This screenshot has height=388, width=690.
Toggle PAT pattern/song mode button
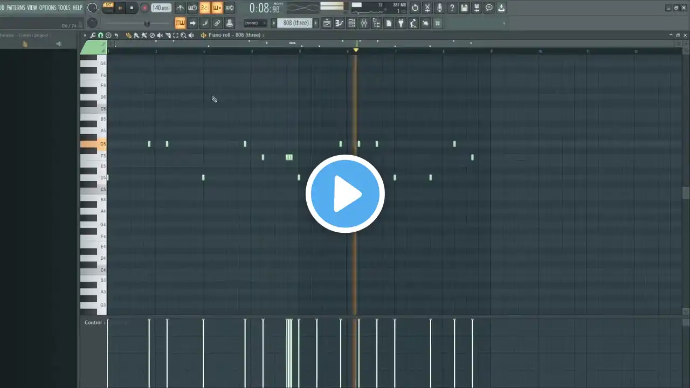108,8
